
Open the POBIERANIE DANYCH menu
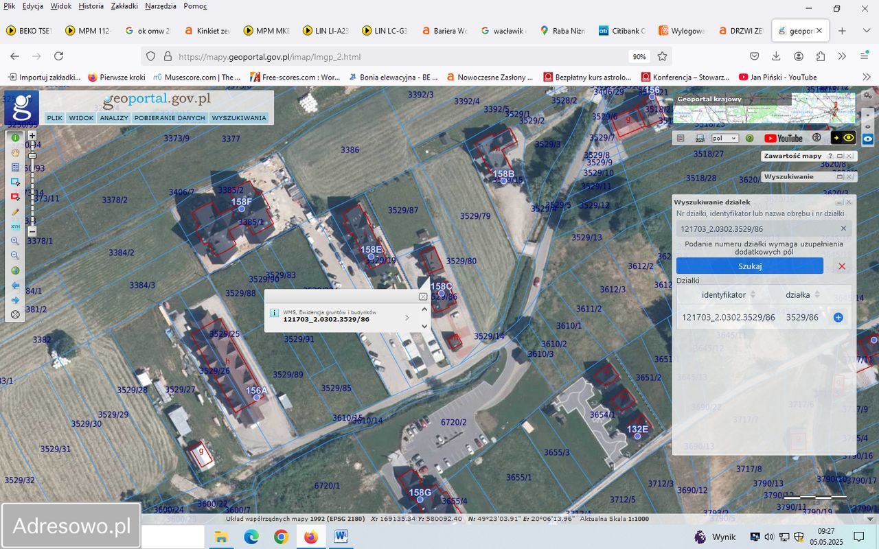tap(170, 118)
